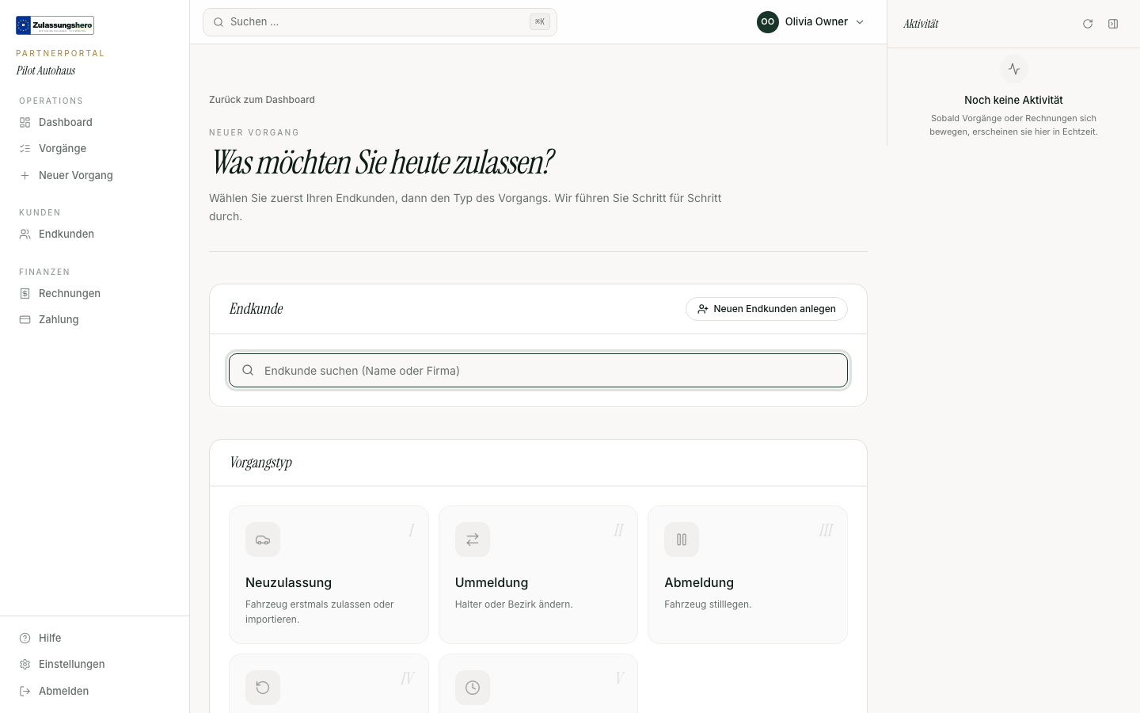
Task: Click Neuen Endkunden anlegen button
Action: click(x=766, y=309)
